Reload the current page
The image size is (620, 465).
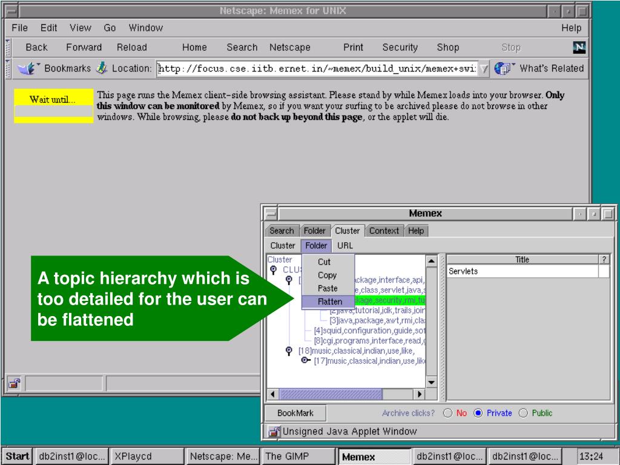[x=131, y=47]
